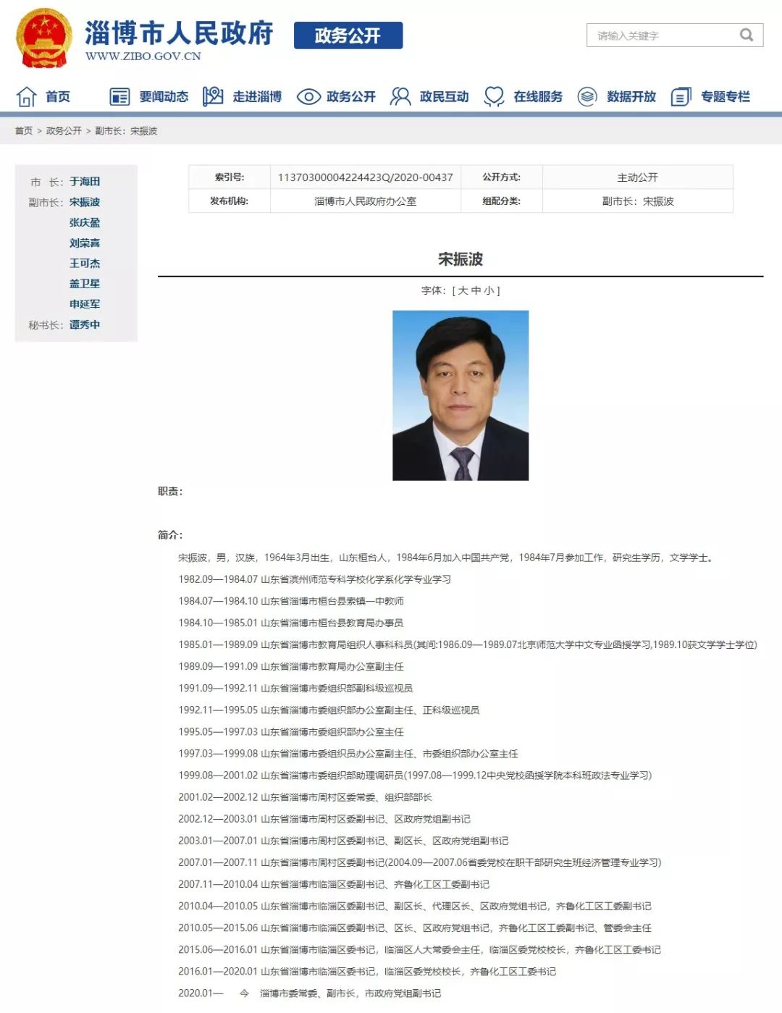Click the search magnifier icon
The image size is (782, 1013).
pos(745,34)
